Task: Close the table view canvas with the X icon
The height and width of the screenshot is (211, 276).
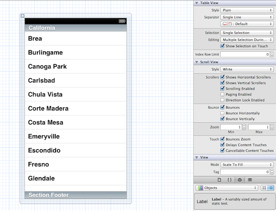Action: click(x=23, y=16)
